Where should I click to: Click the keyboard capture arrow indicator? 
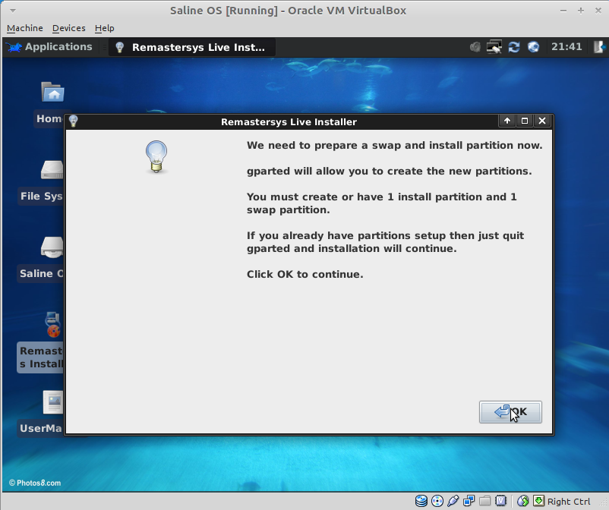pos(538,501)
